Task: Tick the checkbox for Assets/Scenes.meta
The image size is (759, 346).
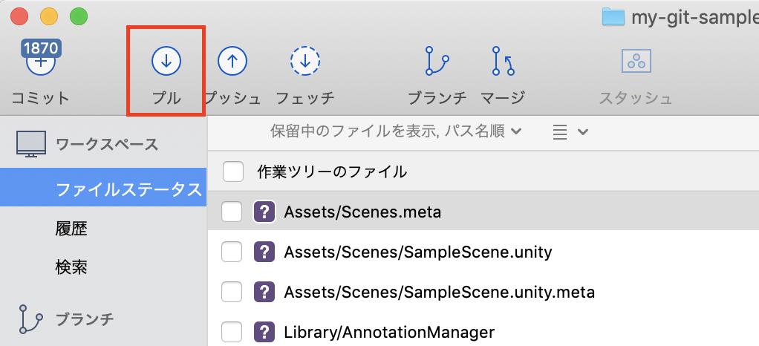Action: pyautogui.click(x=232, y=212)
